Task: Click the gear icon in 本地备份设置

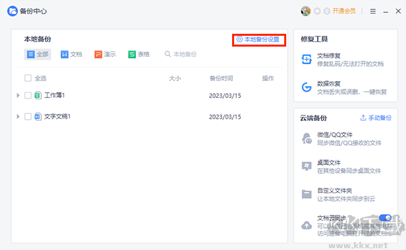Action: pos(240,39)
